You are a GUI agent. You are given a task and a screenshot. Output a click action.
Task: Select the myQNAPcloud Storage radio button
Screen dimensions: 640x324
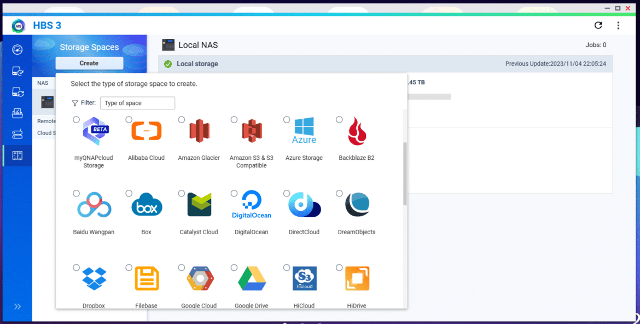(x=77, y=120)
